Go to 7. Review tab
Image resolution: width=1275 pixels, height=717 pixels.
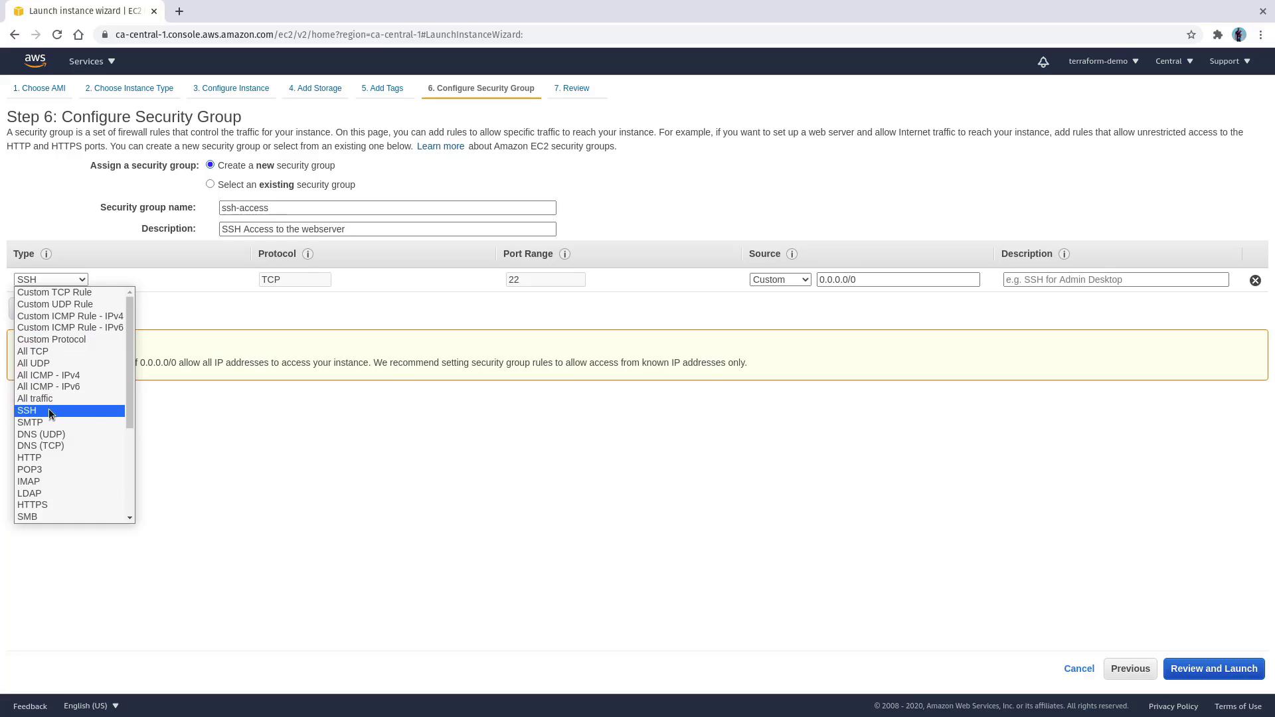(x=572, y=88)
